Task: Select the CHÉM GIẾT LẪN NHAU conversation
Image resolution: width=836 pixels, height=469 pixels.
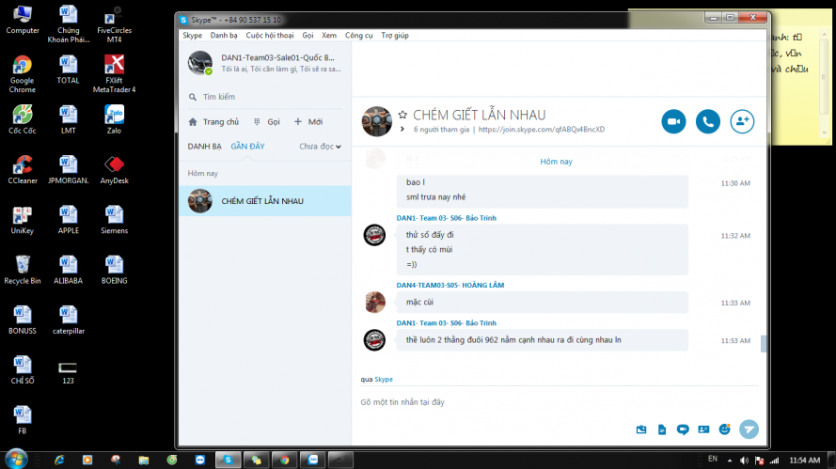Action: pos(265,201)
